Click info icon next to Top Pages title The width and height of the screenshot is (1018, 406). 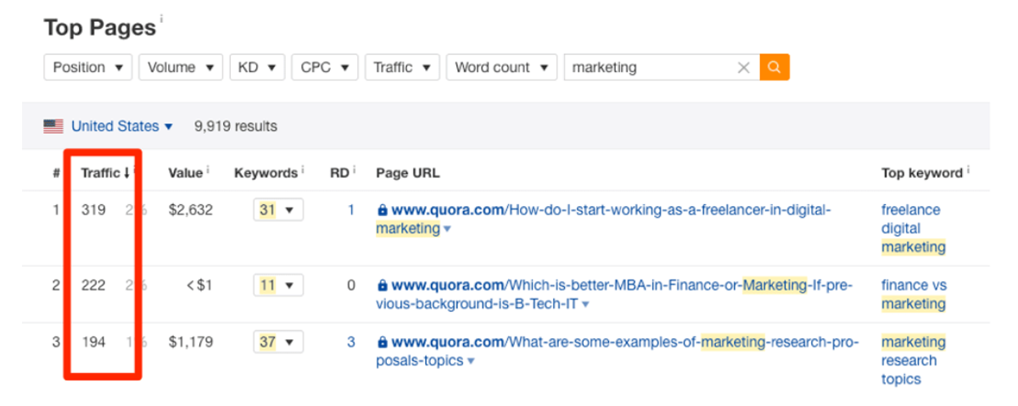(x=161, y=19)
